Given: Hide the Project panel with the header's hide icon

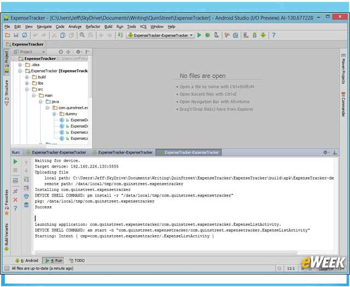Looking at the screenshot, I should pyautogui.click(x=87, y=52).
